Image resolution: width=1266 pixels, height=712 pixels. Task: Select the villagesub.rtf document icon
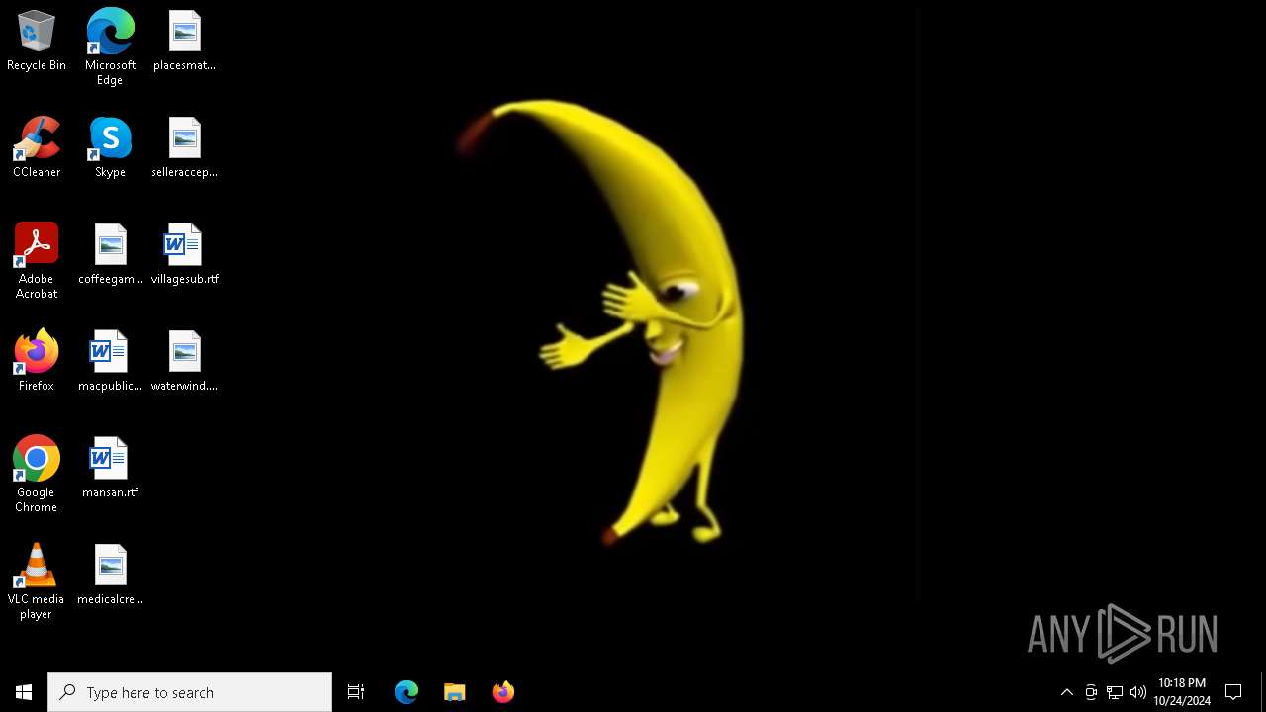184,255
